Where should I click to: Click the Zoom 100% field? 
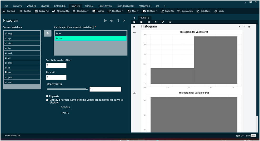(253, 136)
